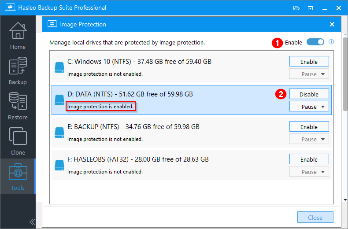Open the Restore section in sidebar
The image size is (348, 229).
(x=18, y=106)
